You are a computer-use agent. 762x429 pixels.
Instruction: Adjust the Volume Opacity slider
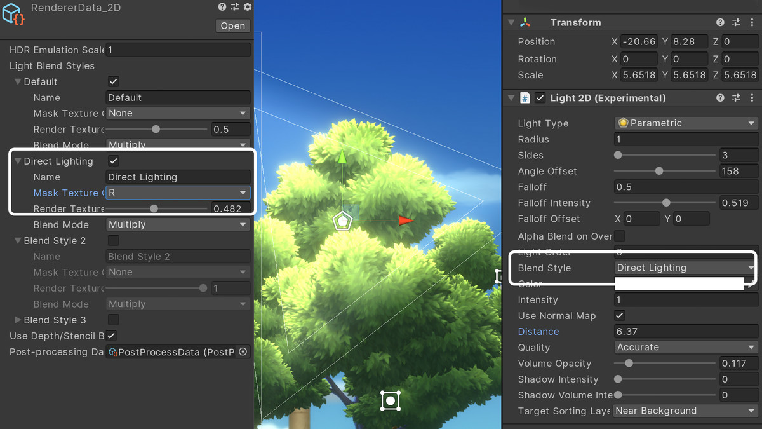pos(665,364)
